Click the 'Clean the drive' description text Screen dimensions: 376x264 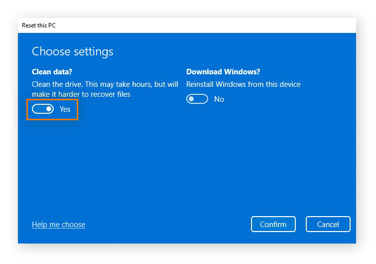[105, 89]
